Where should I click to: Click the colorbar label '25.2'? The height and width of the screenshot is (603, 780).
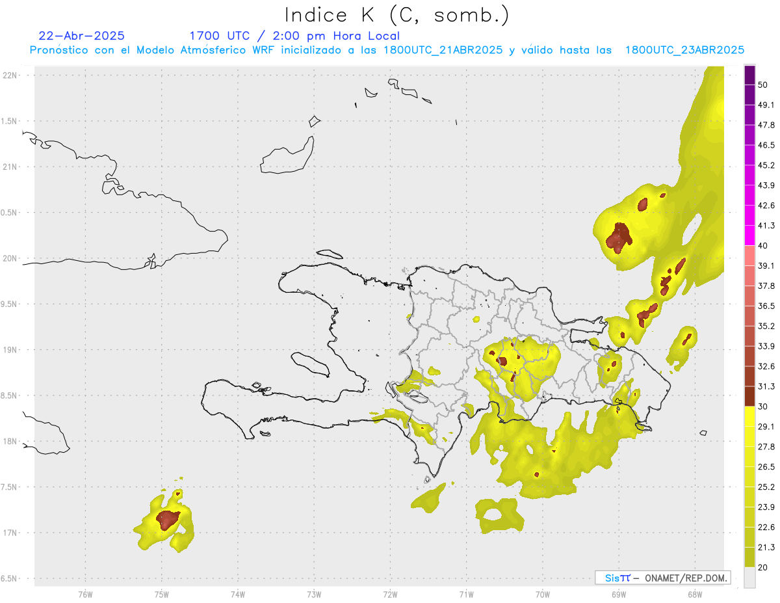[766, 487]
